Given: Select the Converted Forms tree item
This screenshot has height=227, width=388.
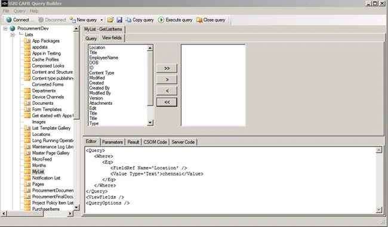Looking at the screenshot, I should tap(48, 84).
